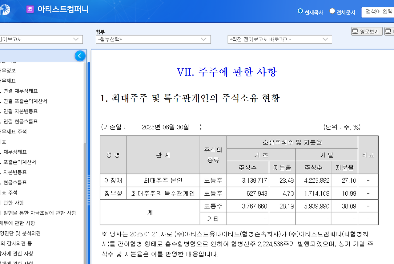Open 재무제표 주석 in the contents tree
The height and width of the screenshot is (264, 394).
pyautogui.click(x=14, y=132)
